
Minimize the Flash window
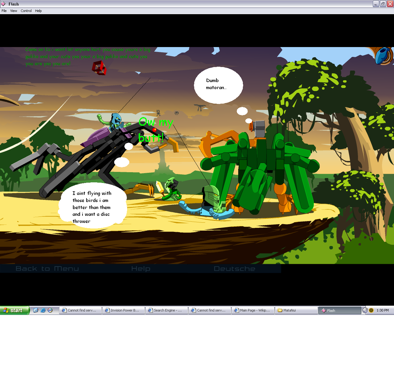tap(376, 4)
